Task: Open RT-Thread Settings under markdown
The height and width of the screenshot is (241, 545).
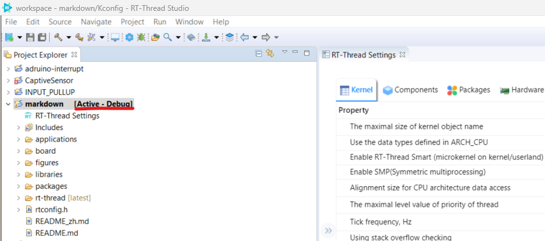Action: point(67,116)
